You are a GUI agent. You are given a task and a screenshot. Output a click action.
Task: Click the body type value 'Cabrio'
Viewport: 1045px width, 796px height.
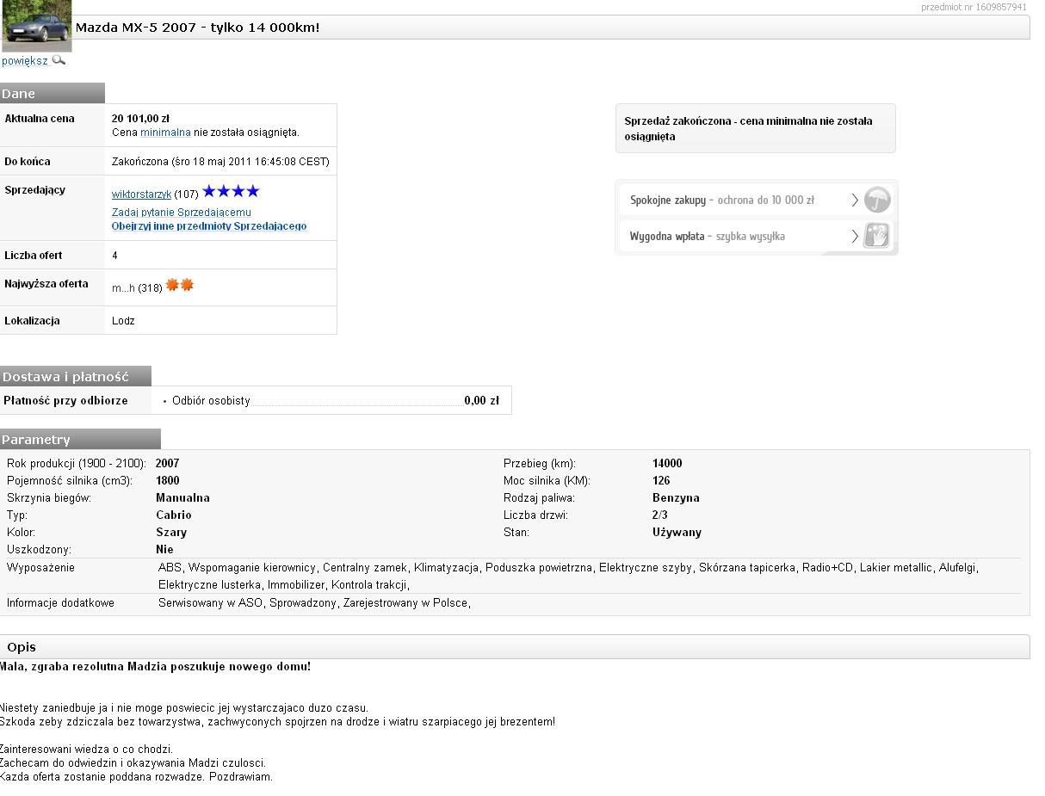click(174, 515)
